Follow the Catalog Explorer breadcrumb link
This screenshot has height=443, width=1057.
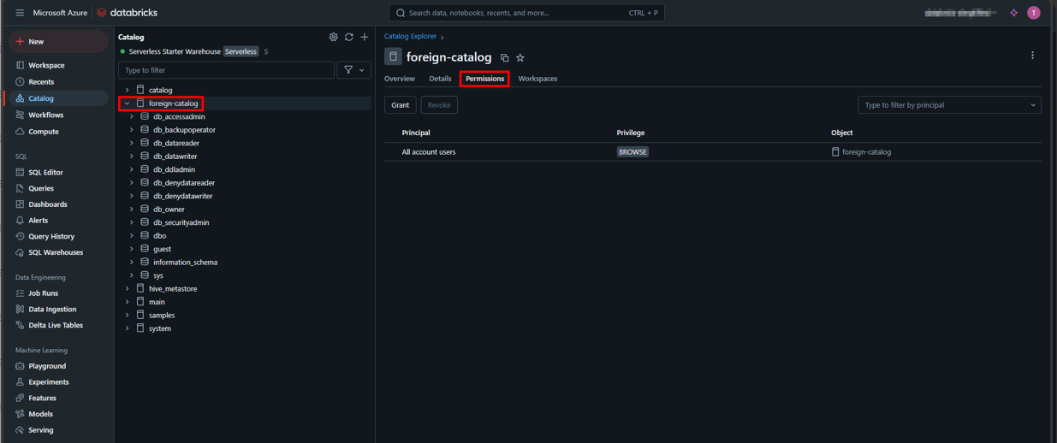(410, 37)
